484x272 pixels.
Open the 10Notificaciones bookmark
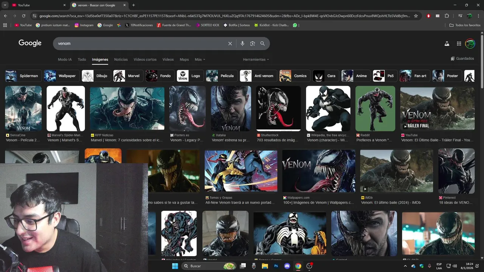pyautogui.click(x=139, y=25)
